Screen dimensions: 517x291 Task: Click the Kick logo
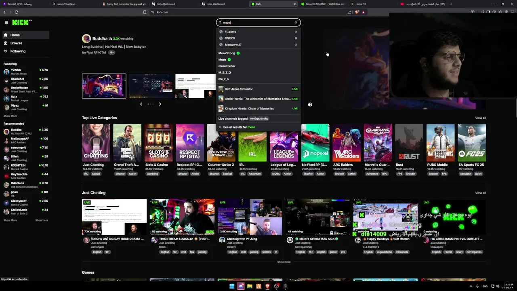22,23
